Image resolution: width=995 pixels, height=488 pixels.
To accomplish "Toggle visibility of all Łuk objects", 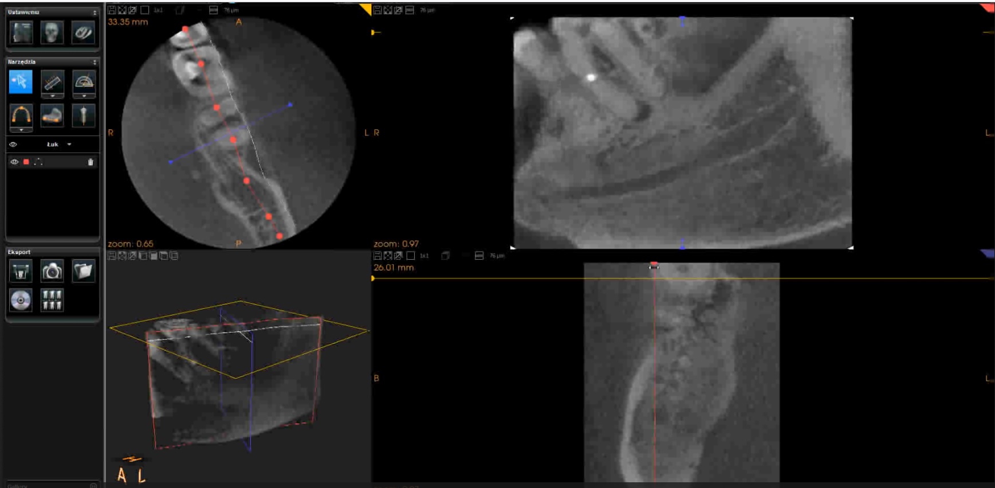I will [x=13, y=145].
